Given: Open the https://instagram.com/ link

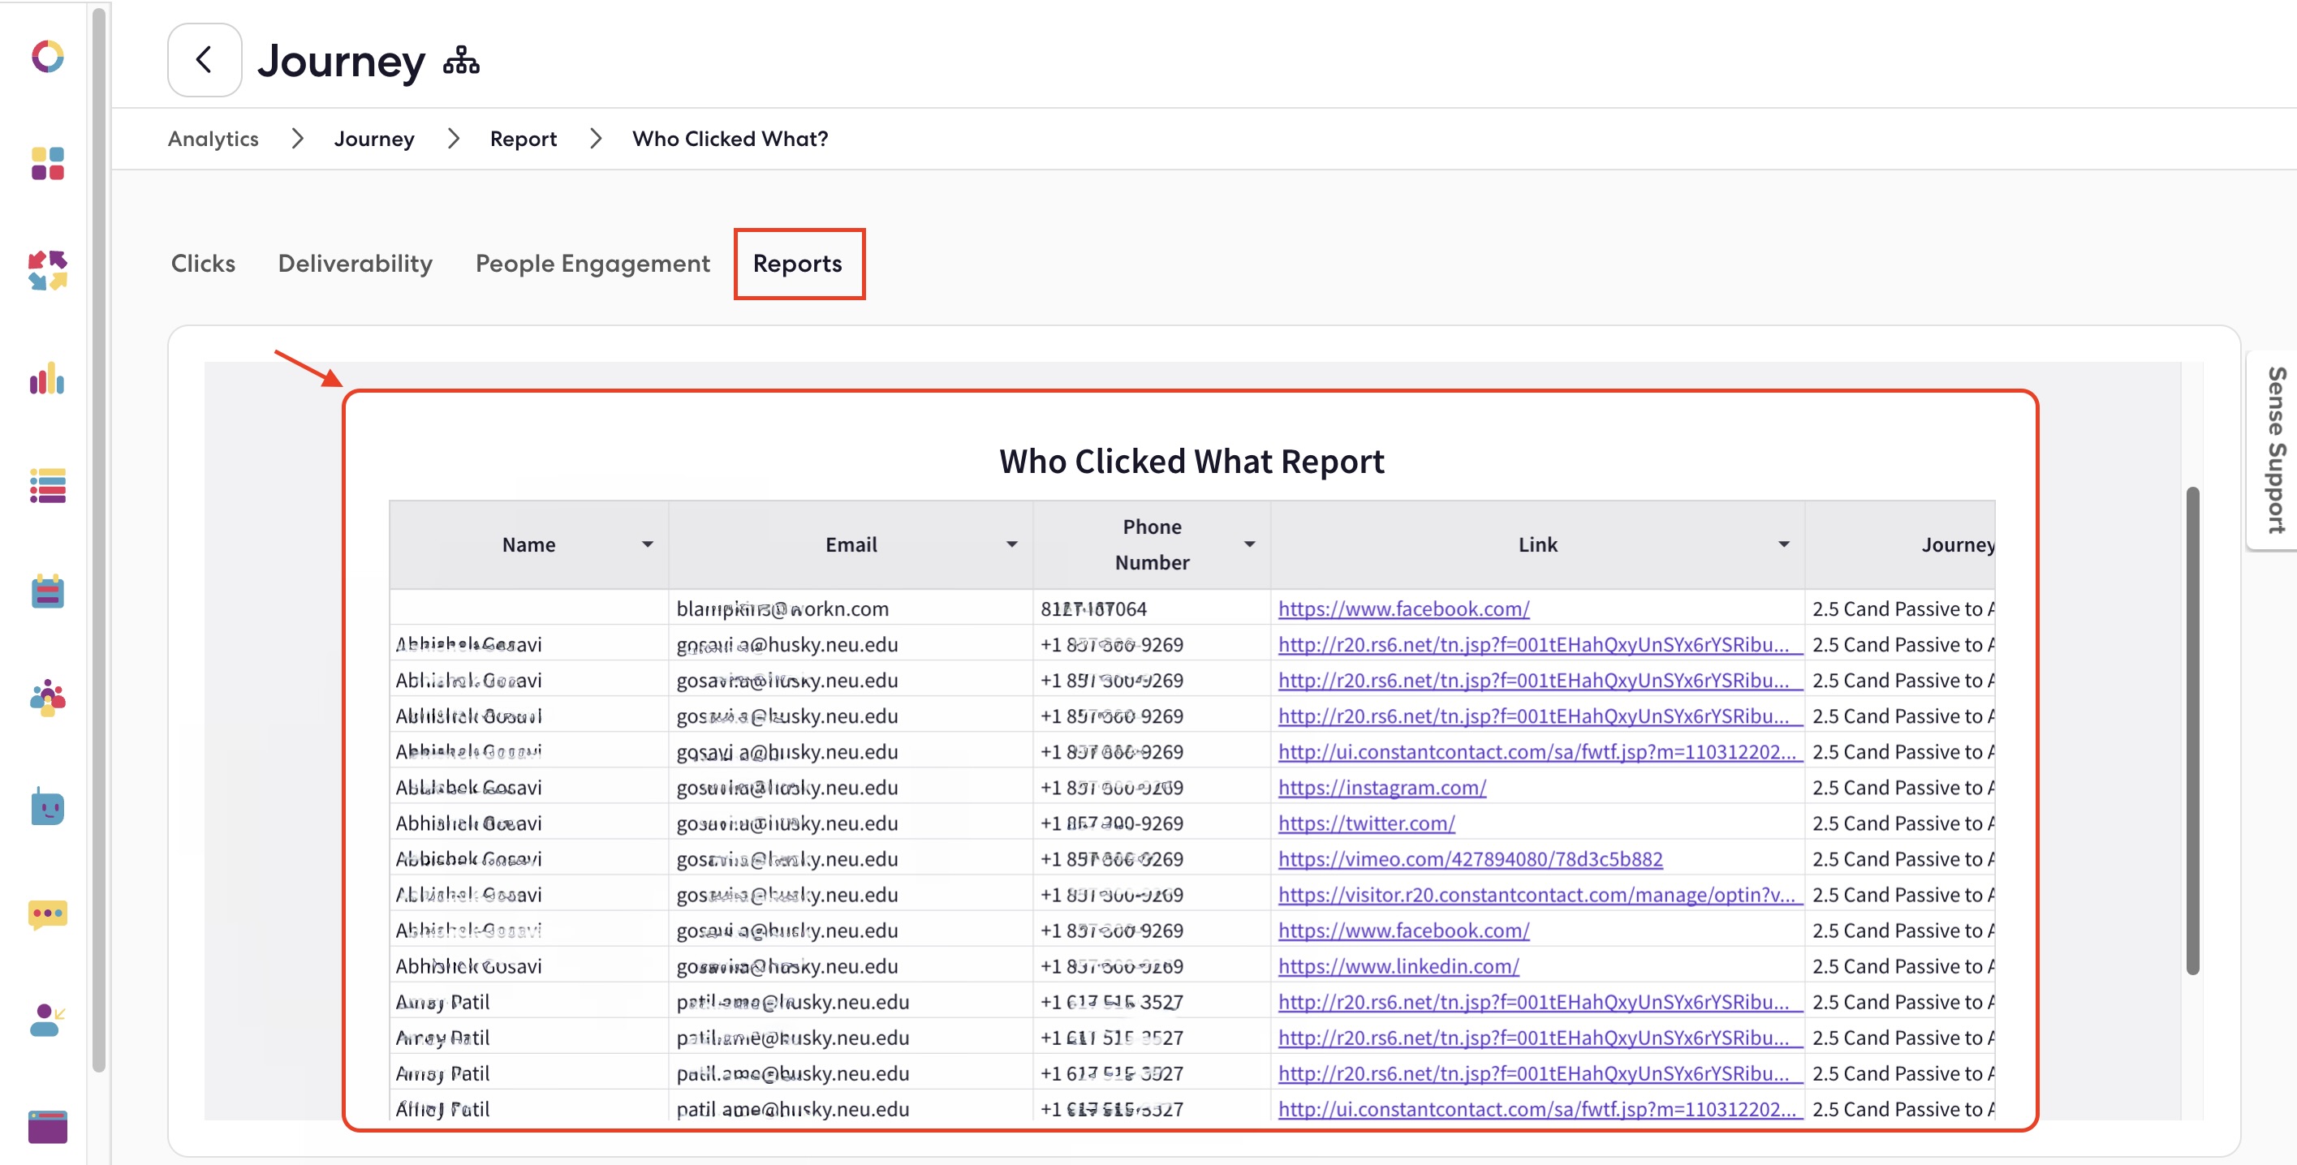Looking at the screenshot, I should click(x=1382, y=788).
